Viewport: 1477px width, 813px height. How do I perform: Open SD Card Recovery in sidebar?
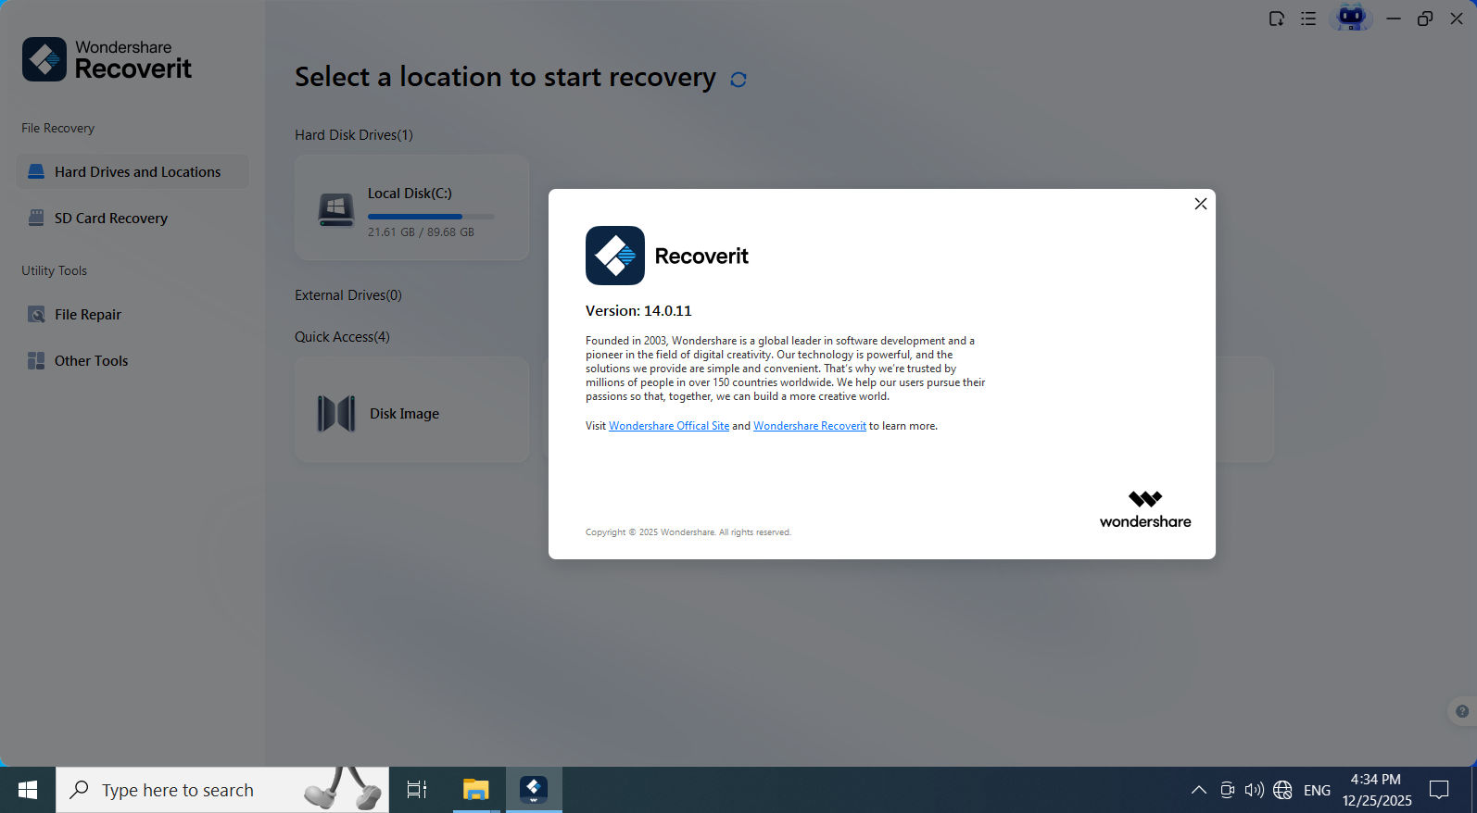coord(133,219)
